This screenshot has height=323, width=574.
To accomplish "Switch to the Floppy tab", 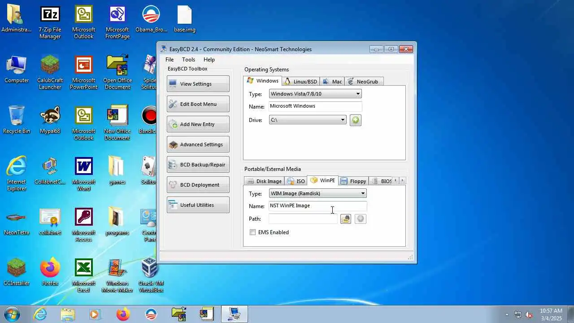I will [x=353, y=181].
